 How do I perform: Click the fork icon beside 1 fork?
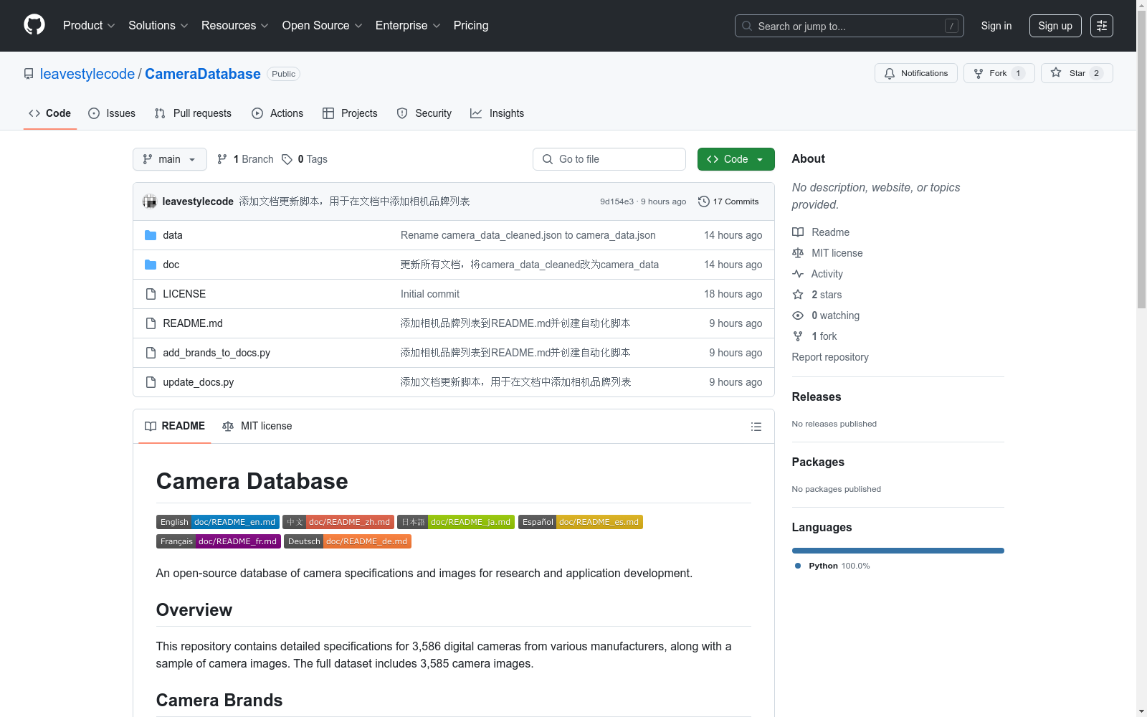point(798,336)
